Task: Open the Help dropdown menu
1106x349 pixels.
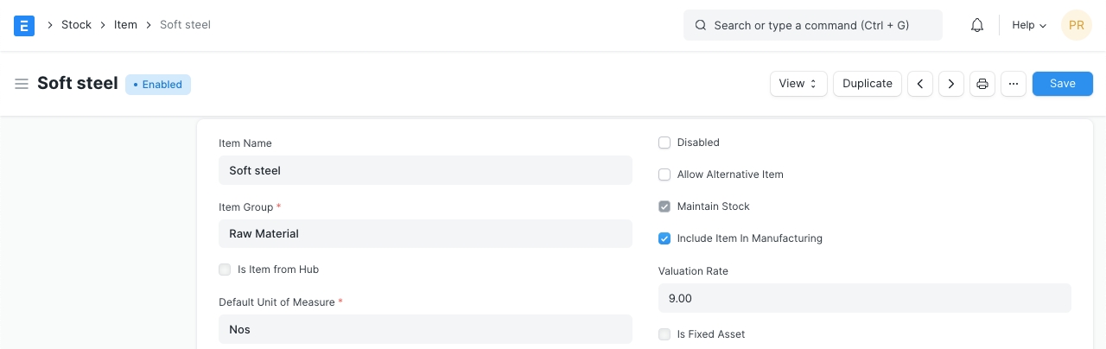Action: coord(1029,25)
